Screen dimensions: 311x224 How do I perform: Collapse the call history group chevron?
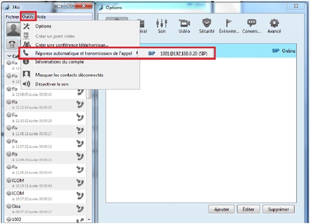coord(9,56)
